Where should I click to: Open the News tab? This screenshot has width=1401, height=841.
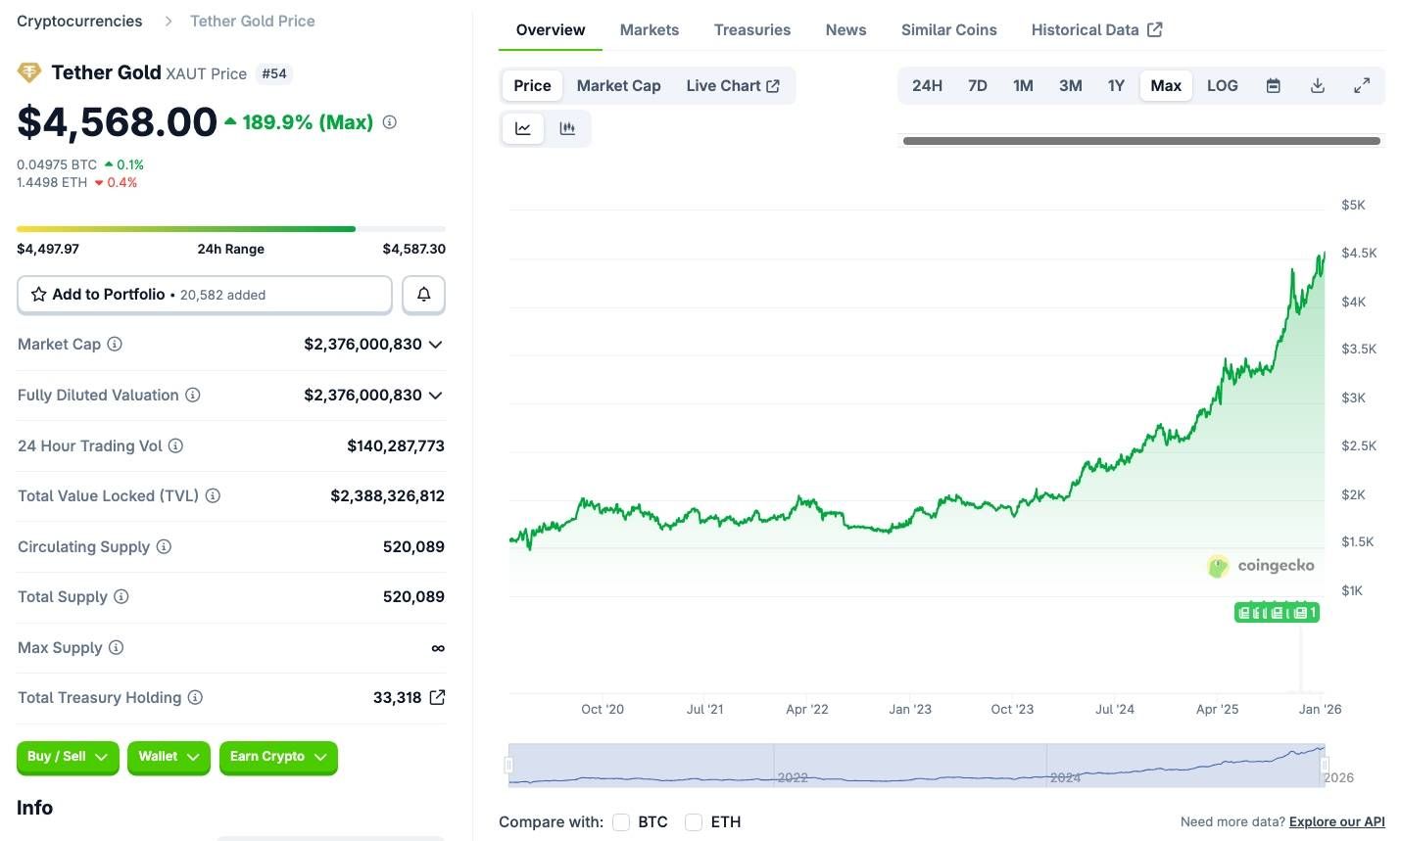[845, 29]
